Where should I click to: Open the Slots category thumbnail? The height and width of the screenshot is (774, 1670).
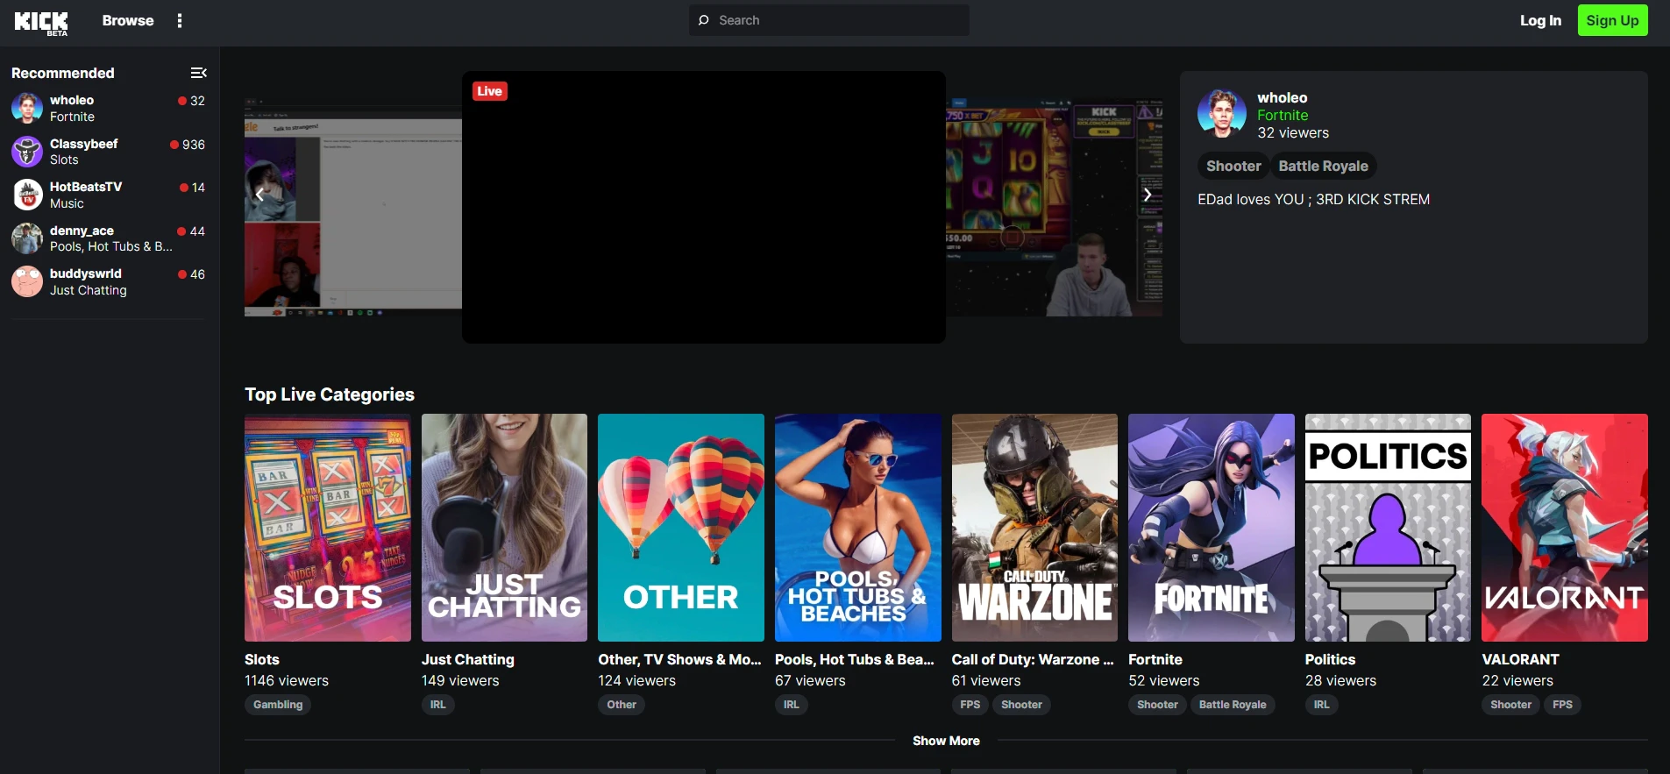pyautogui.click(x=328, y=528)
